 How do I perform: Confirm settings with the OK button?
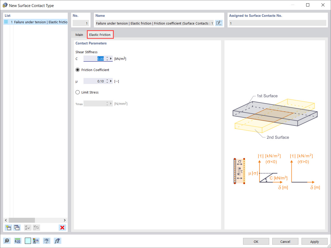coord(256,241)
